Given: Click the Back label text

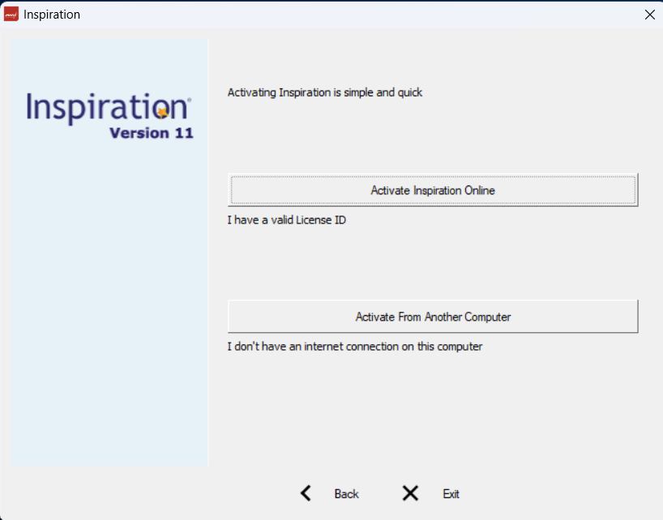Looking at the screenshot, I should (346, 494).
